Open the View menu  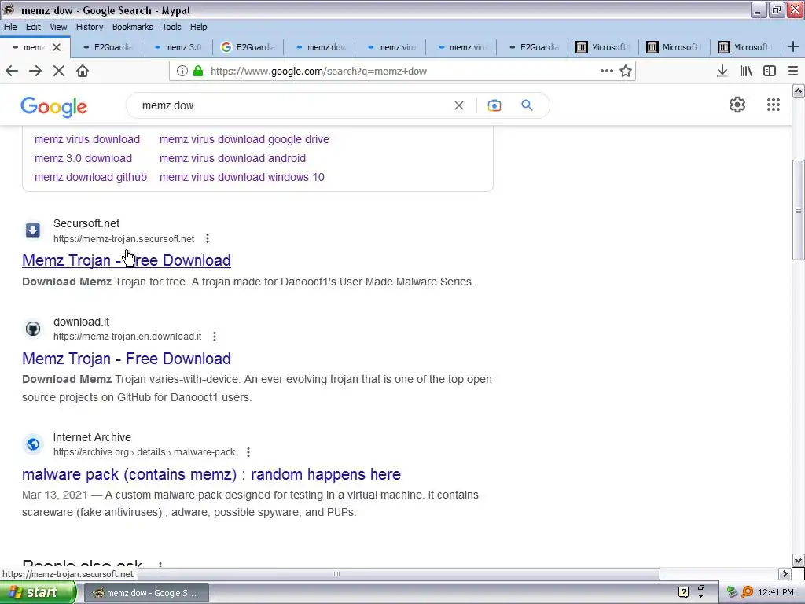(x=58, y=27)
